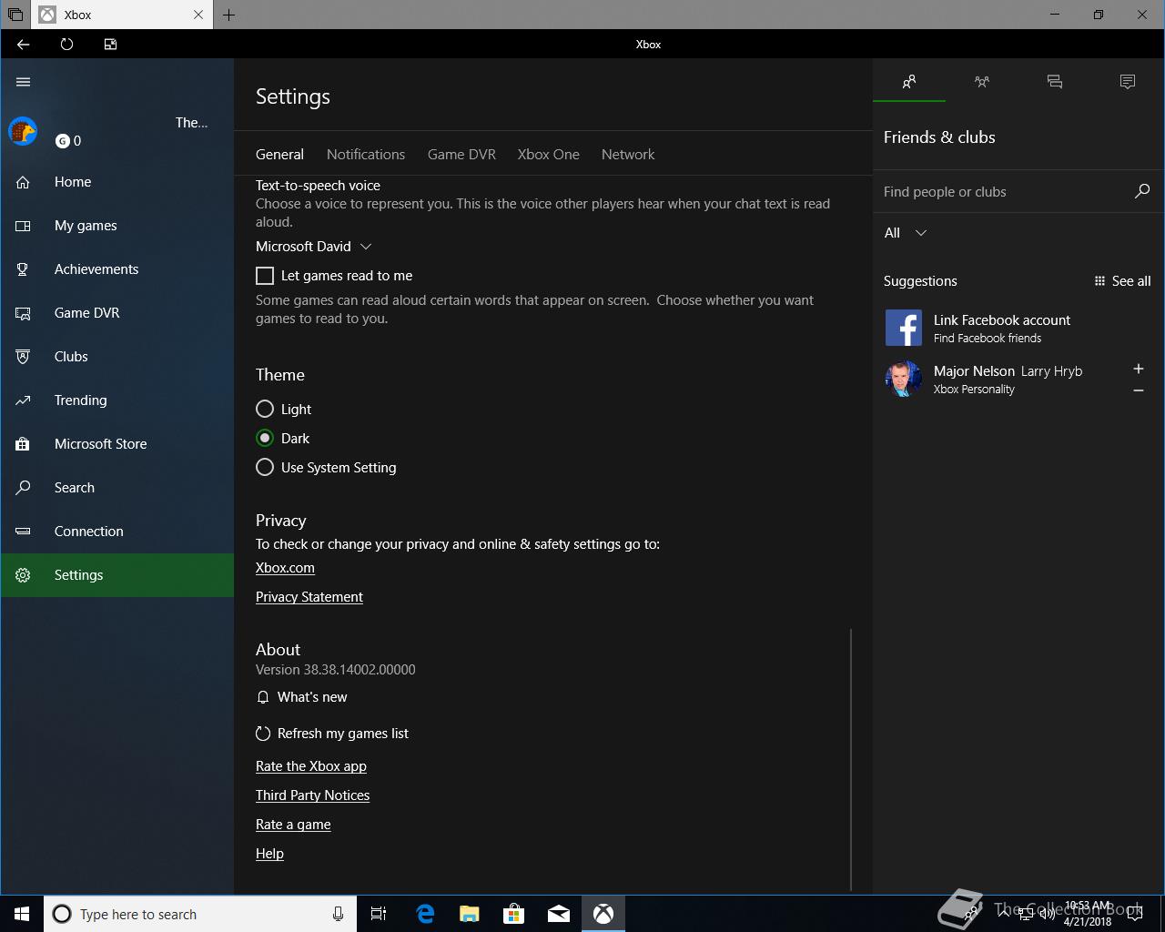Select the Light theme option
Screen dimensions: 1165x932
click(265, 410)
